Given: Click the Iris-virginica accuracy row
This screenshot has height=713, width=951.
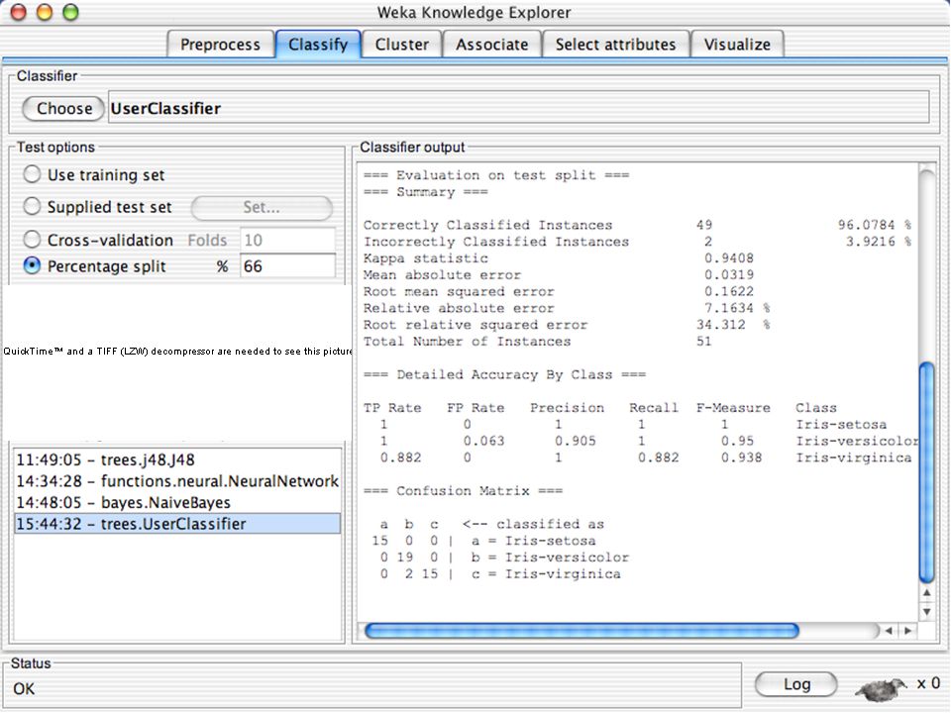Looking at the screenshot, I should click(x=645, y=458).
